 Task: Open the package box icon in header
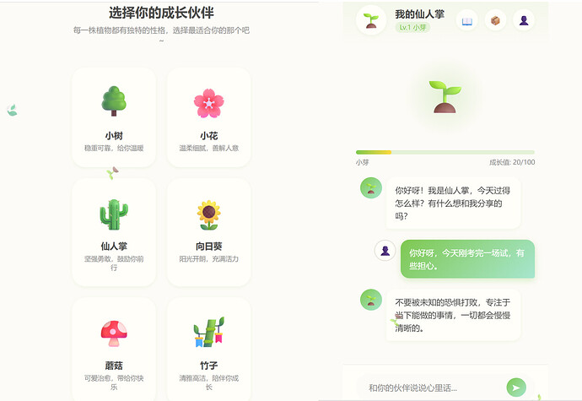tap(495, 20)
